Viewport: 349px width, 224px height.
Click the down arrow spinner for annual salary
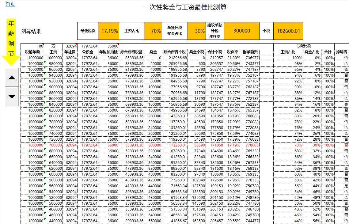click(x=12, y=97)
